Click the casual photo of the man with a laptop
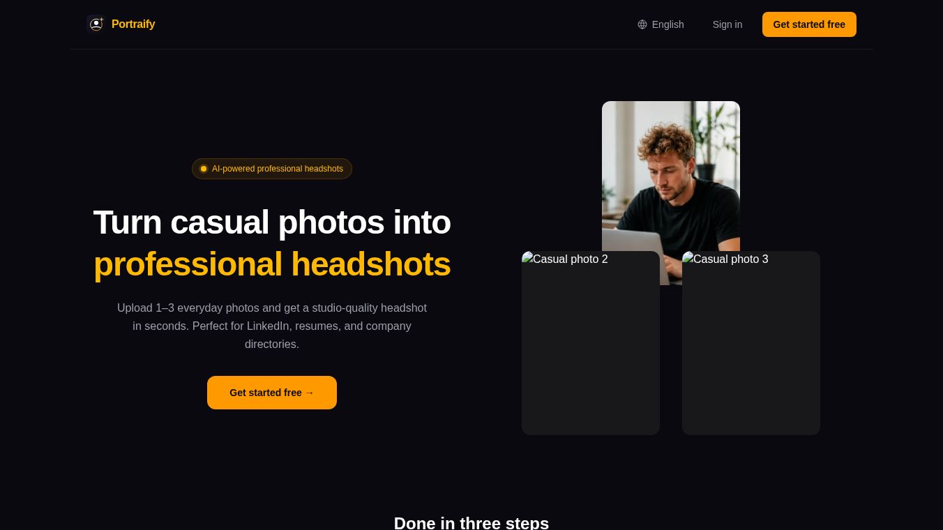Image resolution: width=943 pixels, height=530 pixels. pos(671,176)
